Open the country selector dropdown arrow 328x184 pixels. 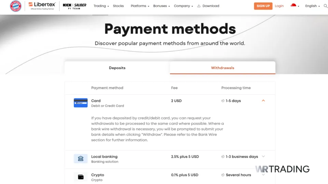click(x=299, y=6)
